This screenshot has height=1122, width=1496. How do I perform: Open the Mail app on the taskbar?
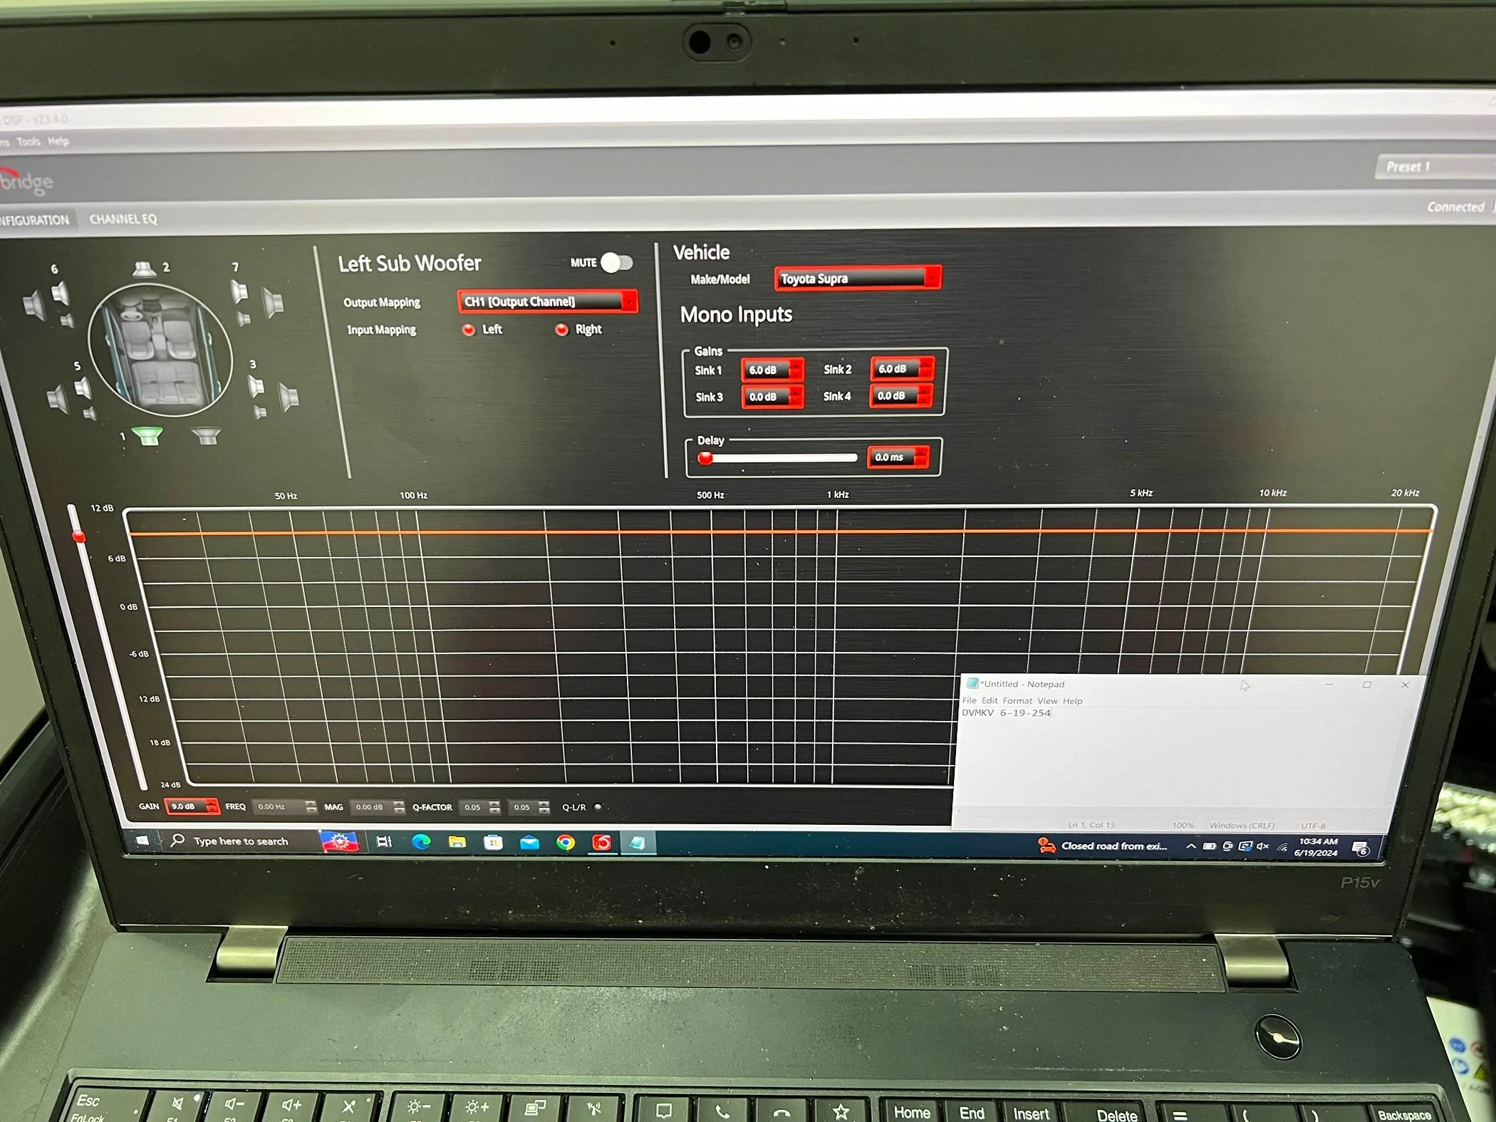click(x=529, y=843)
